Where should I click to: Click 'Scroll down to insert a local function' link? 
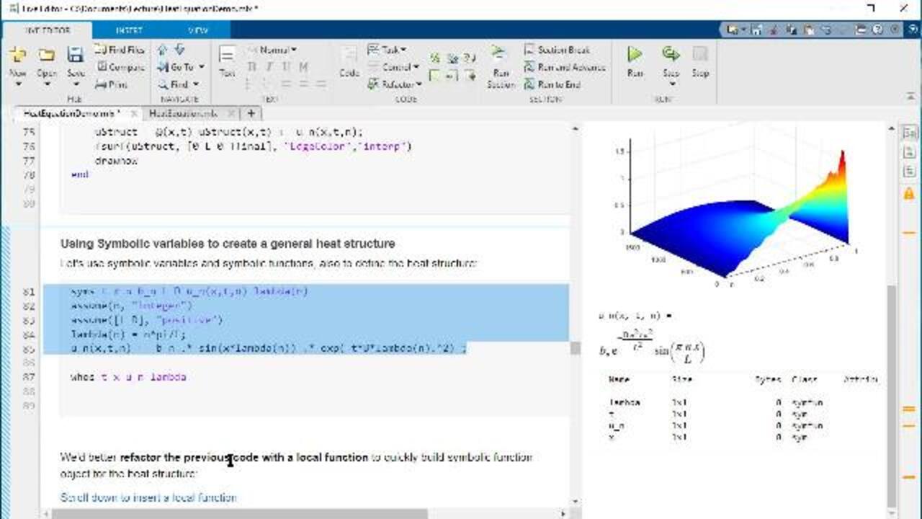coord(148,497)
